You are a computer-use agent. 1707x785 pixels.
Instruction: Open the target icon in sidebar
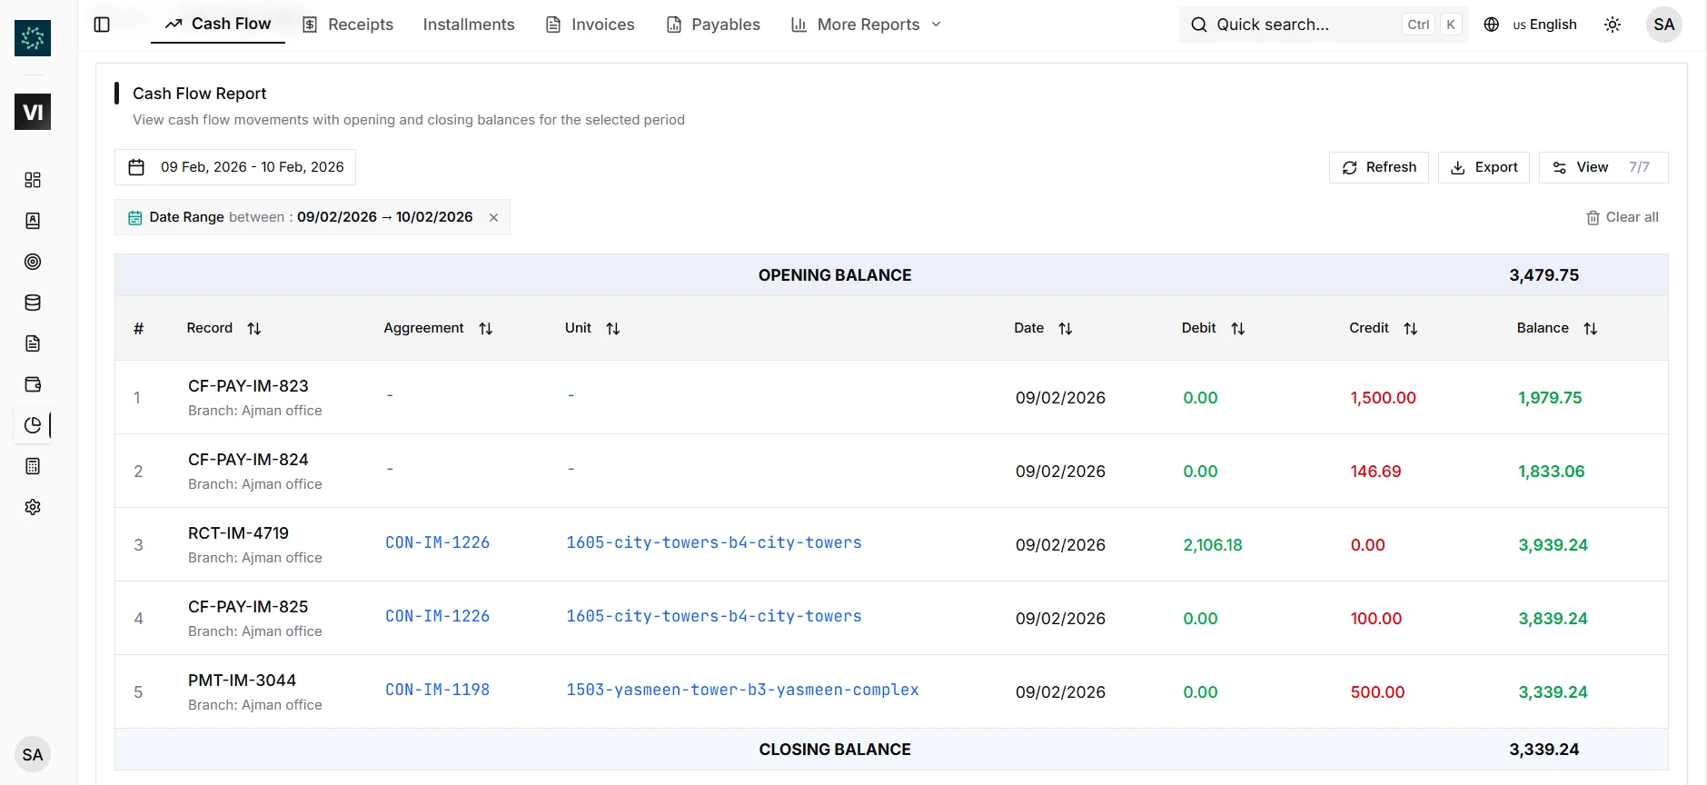tap(33, 262)
